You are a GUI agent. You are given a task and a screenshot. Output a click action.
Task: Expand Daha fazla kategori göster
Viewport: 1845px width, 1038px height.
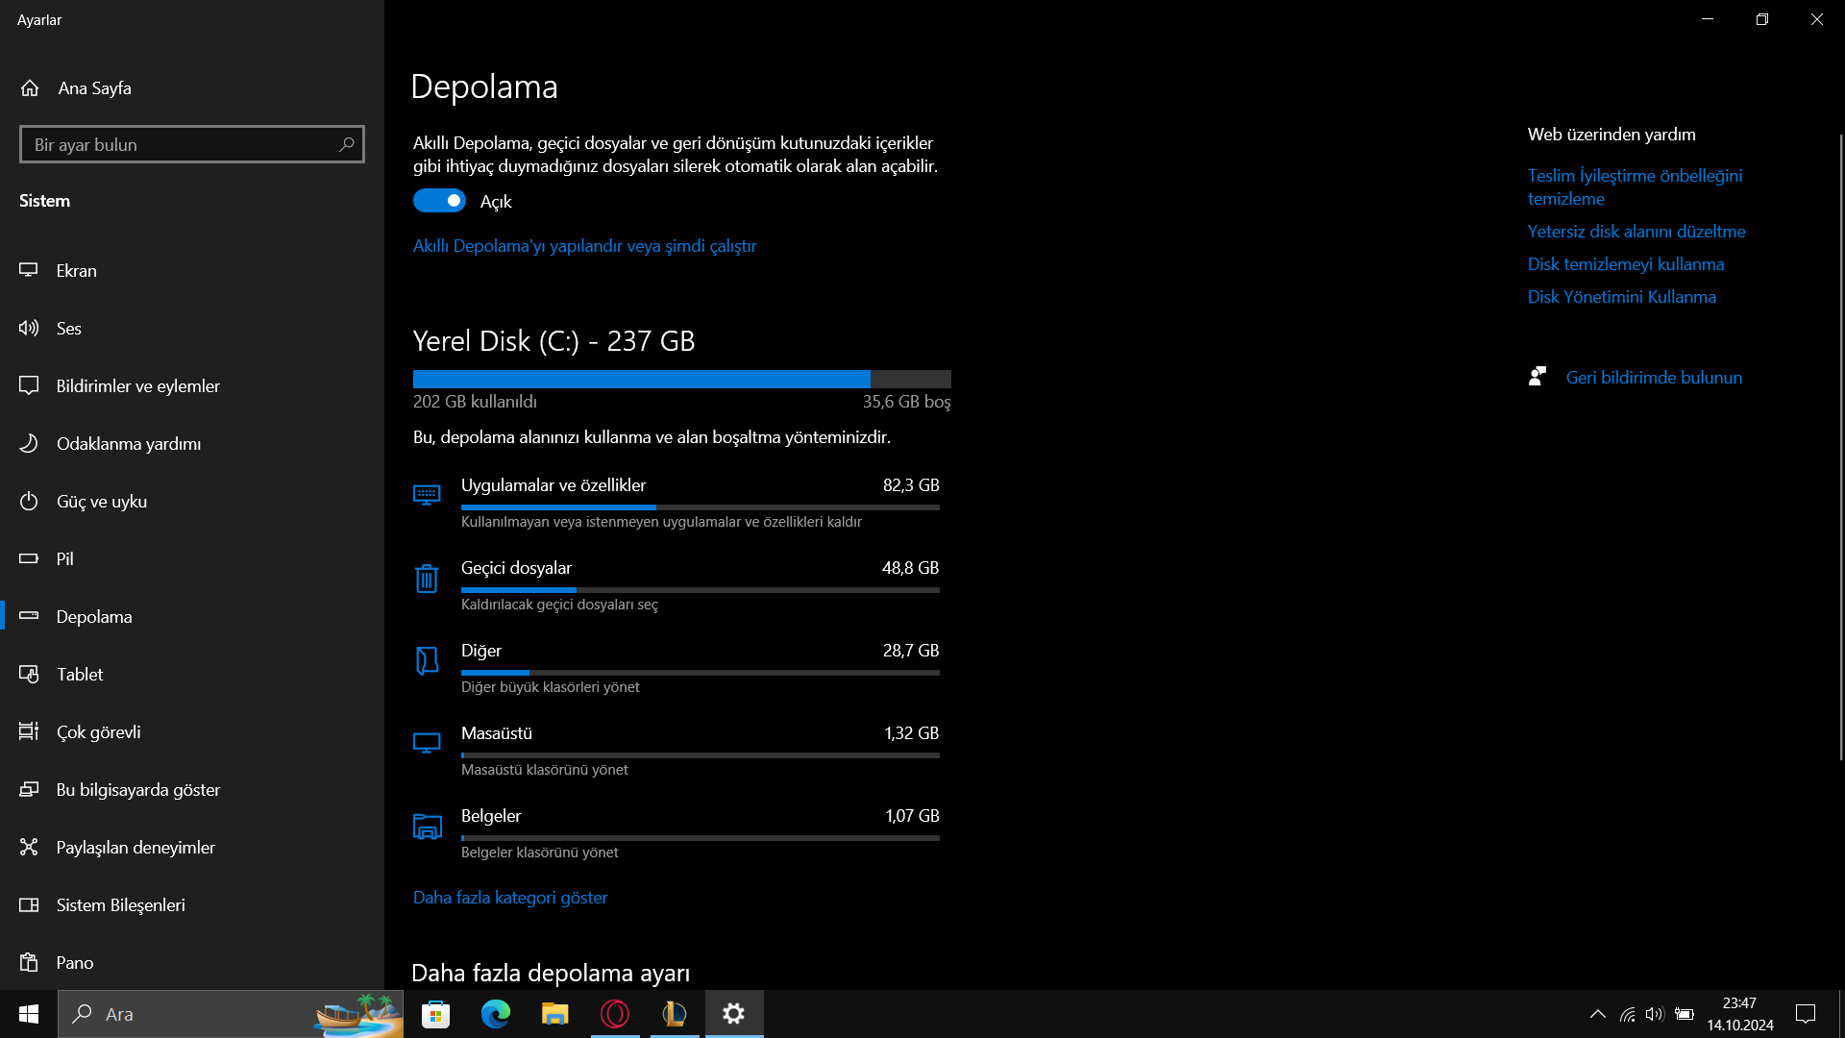[510, 898]
